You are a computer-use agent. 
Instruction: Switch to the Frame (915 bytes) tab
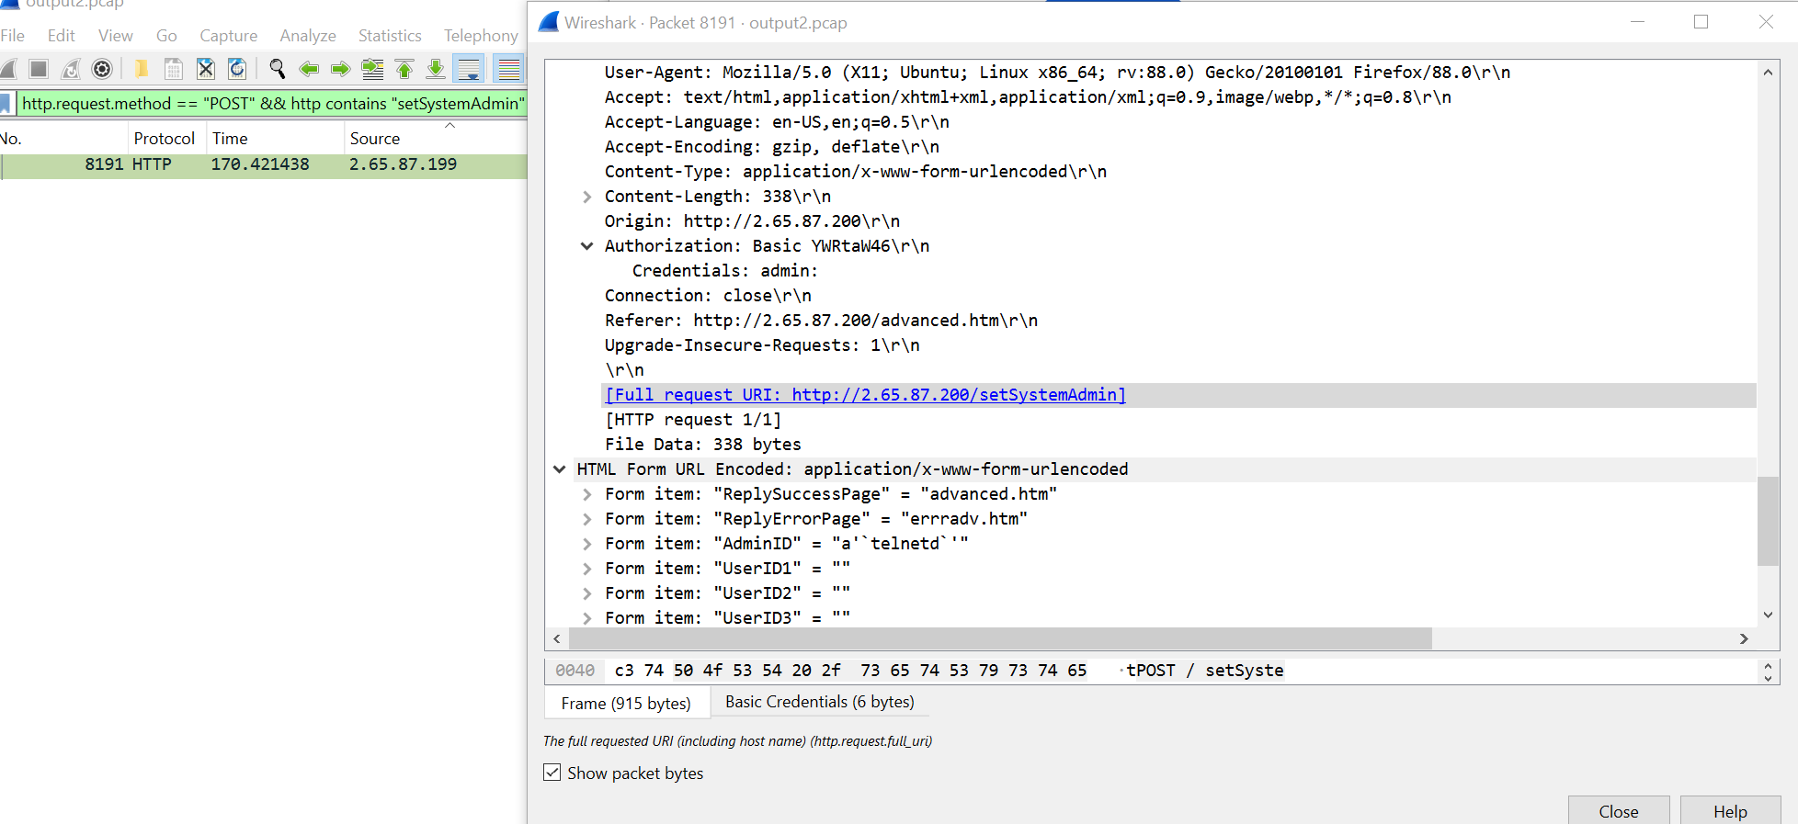click(626, 703)
